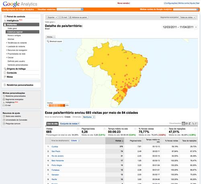The image size is (201, 184).
Task: Select the pivot view icon
Action: tap(196, 123)
